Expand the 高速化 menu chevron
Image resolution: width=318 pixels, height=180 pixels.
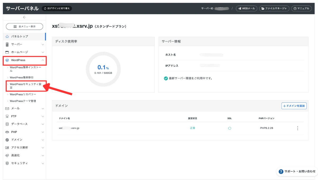click(43, 156)
